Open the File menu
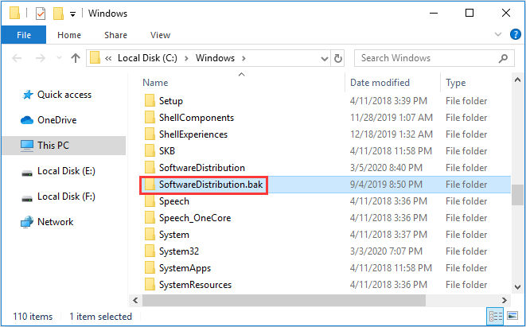The image size is (526, 327). [24, 35]
